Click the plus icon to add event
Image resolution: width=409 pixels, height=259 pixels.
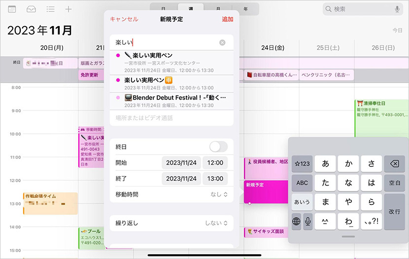[x=68, y=9]
